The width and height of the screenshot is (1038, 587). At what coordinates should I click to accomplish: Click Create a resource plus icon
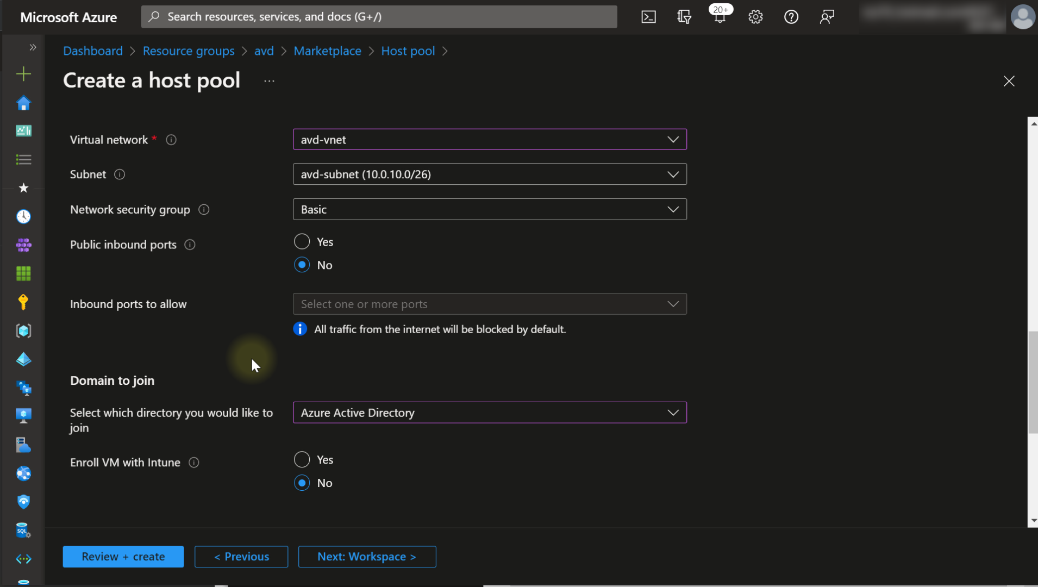coord(23,74)
